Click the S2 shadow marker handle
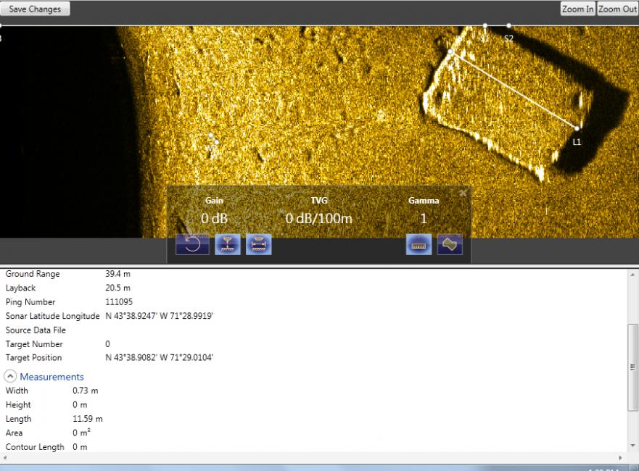This screenshot has width=639, height=471. [508, 25]
